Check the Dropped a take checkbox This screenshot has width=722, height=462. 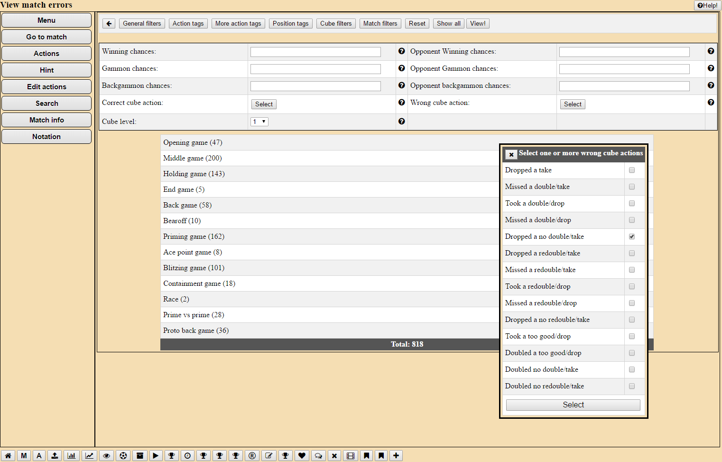(632, 170)
